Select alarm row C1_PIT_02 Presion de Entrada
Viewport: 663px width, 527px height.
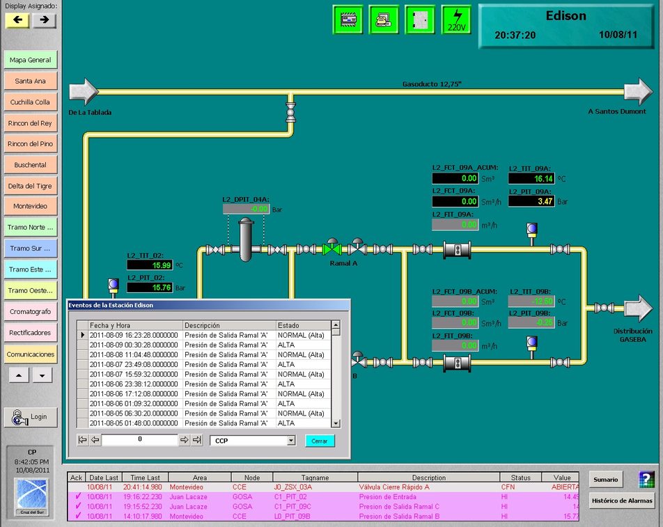click(323, 496)
